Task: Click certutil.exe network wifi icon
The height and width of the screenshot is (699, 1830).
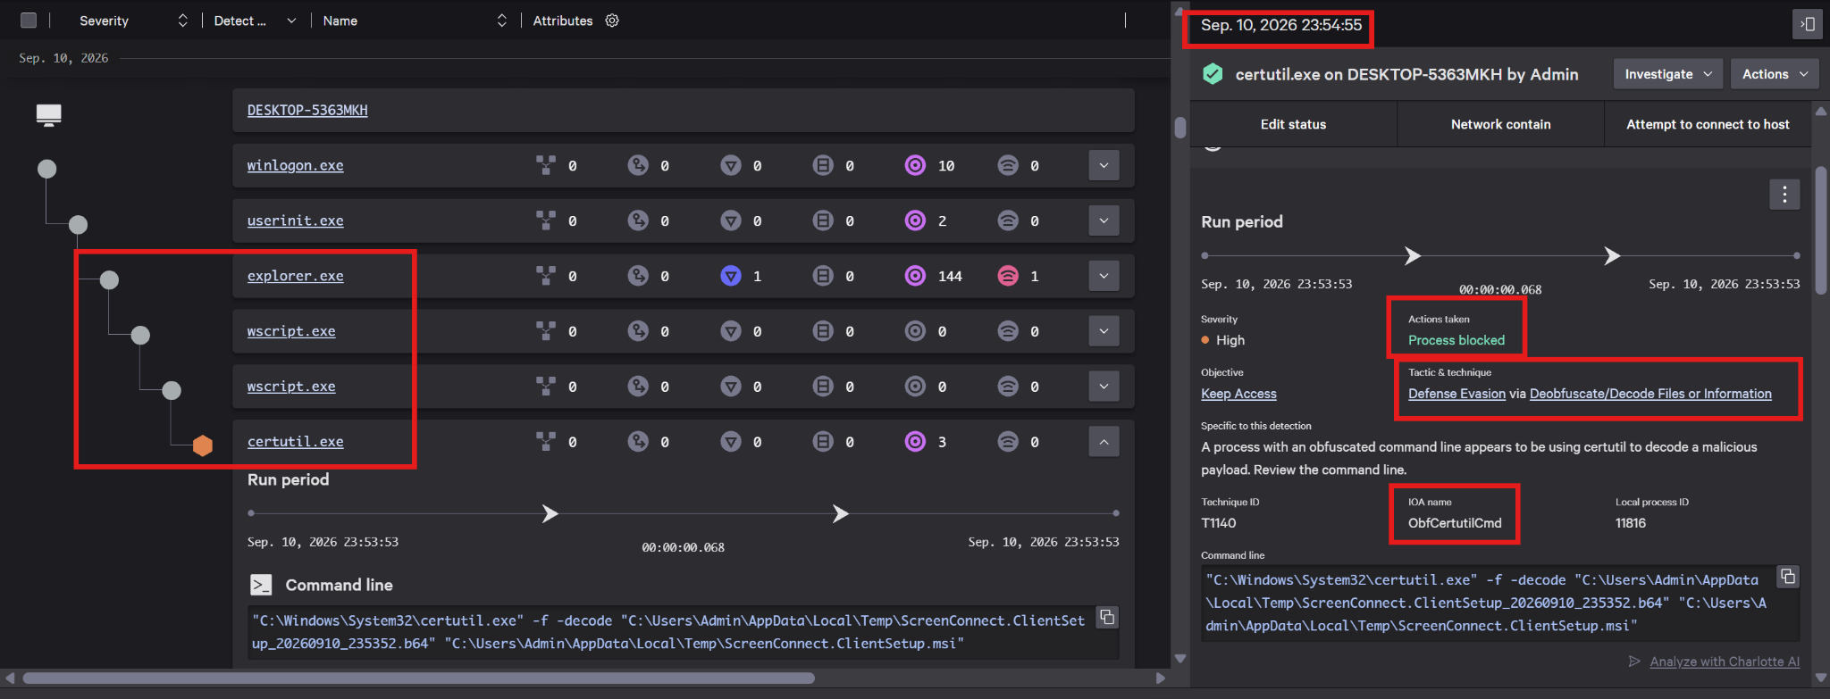Action: (x=1008, y=441)
